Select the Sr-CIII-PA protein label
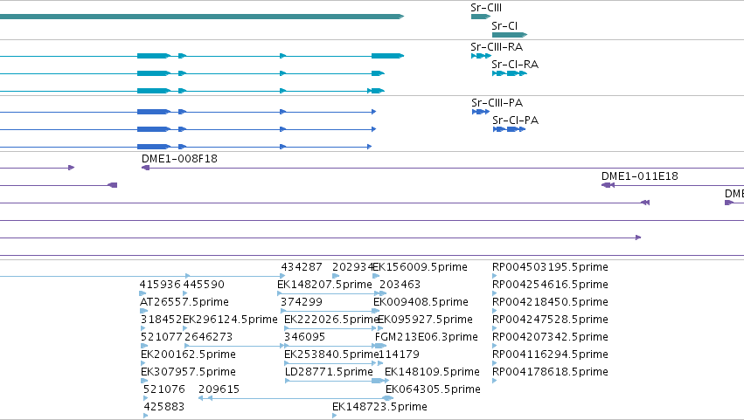This screenshot has width=744, height=420. tap(497, 103)
